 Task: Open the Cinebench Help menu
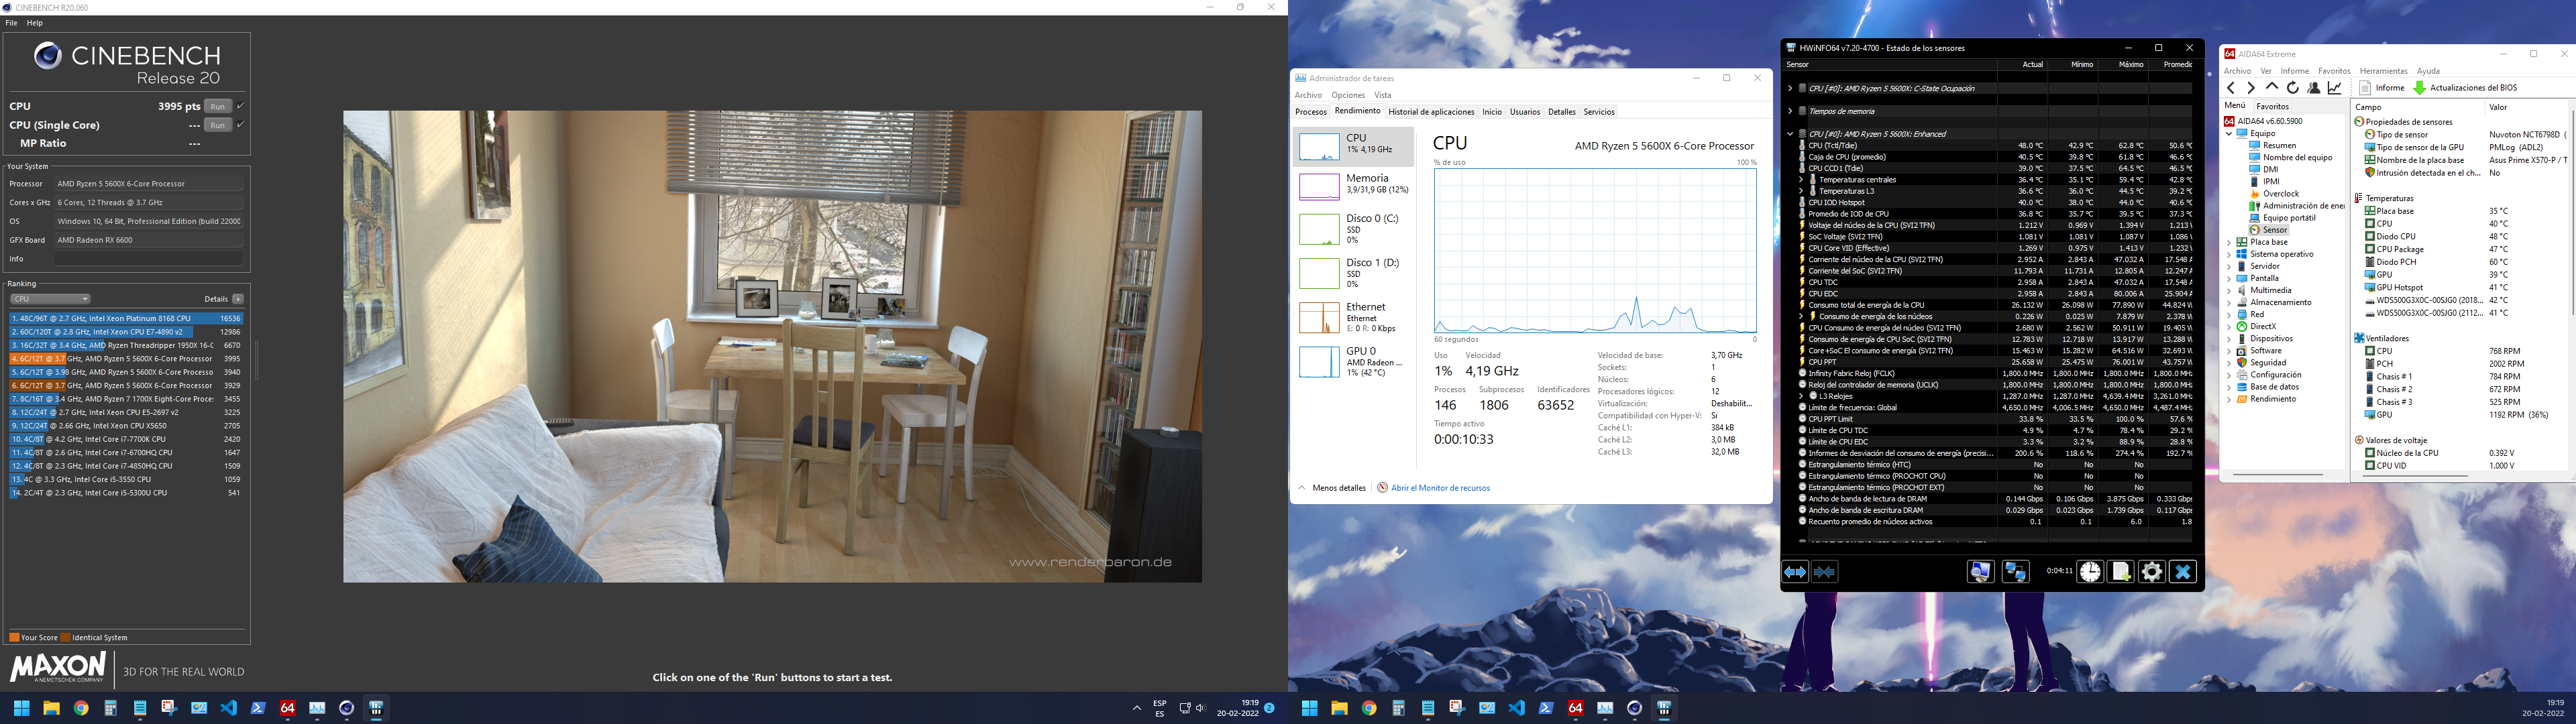tap(35, 23)
